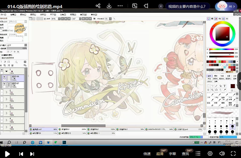Hide layer 图层188 with its eye icon
The width and height of the screenshot is (241, 158).
[4, 77]
